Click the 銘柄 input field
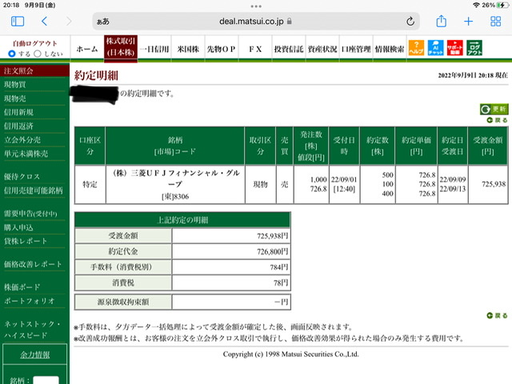512x384 pixels. click(x=46, y=380)
